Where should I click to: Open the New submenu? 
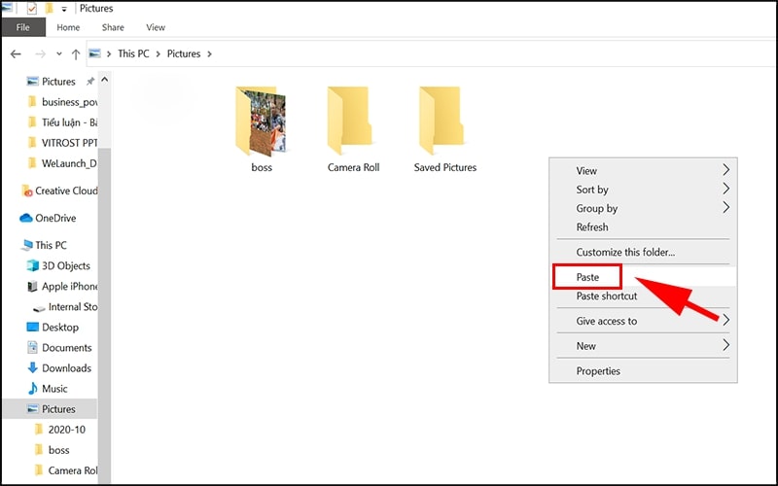[643, 346]
